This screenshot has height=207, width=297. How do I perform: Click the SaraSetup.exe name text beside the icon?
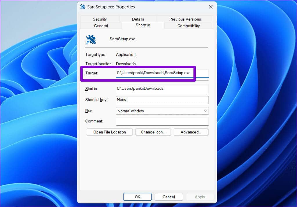coord(122,39)
